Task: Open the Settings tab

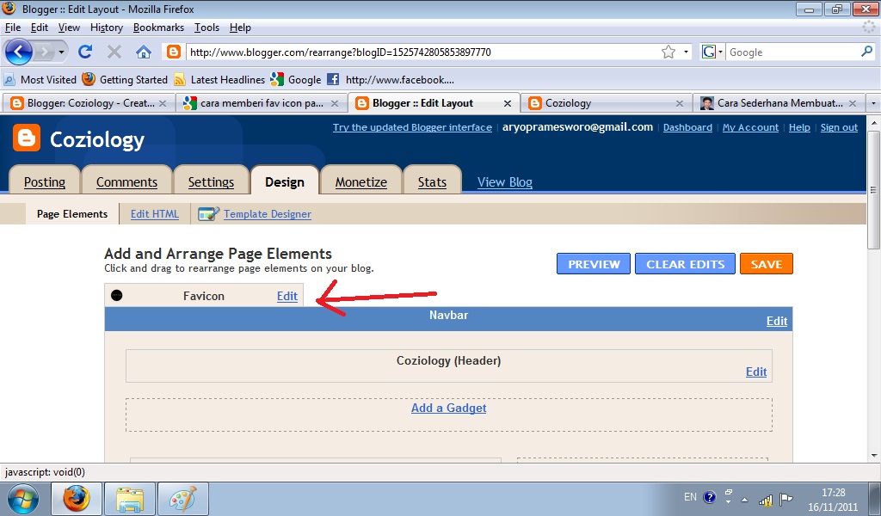Action: pos(212,182)
